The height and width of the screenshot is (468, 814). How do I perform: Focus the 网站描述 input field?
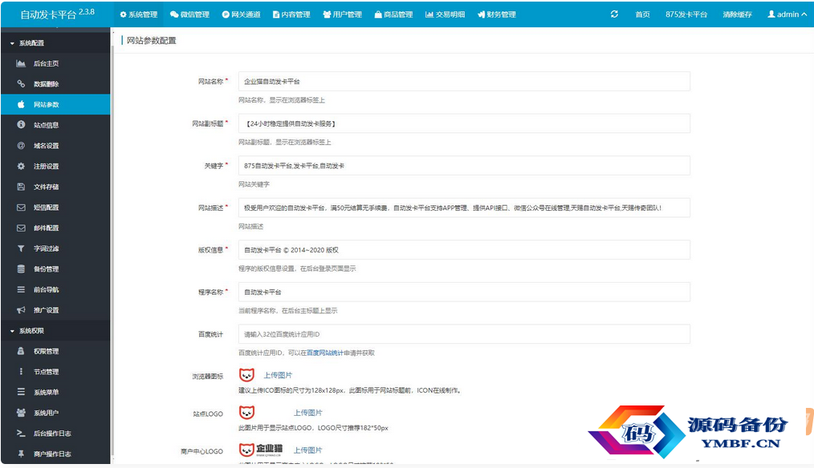[464, 208]
